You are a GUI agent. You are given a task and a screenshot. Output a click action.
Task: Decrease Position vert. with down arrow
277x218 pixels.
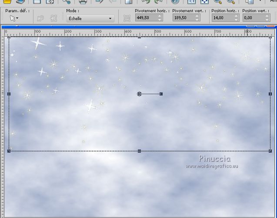267,20
